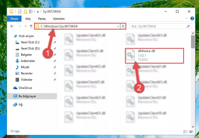
Task: Click the pin icon next to Yerel Disk (C:)
Action: [x=55, y=42]
